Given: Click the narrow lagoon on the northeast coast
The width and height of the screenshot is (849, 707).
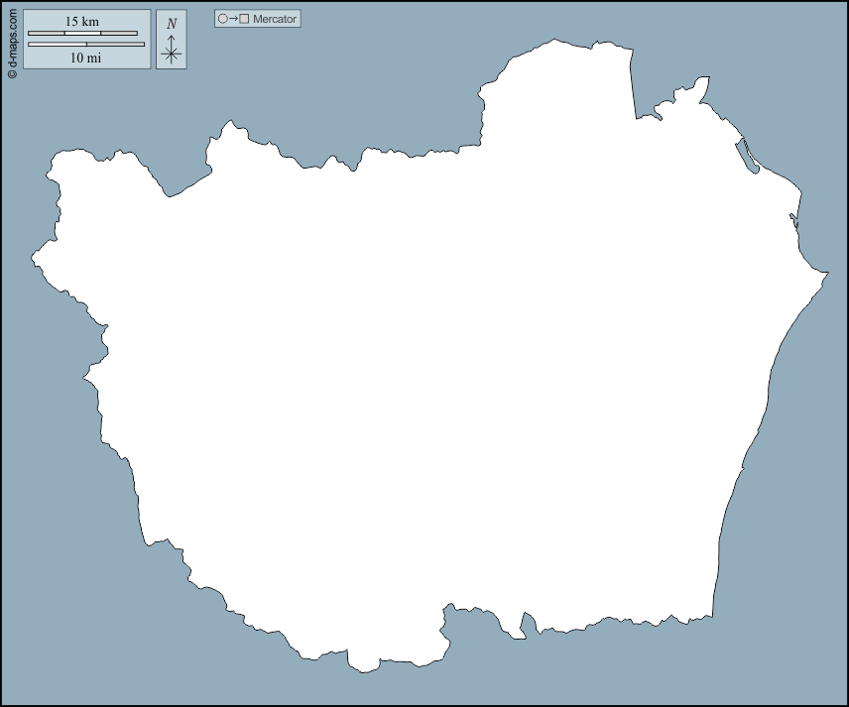Looking at the screenshot, I should coord(746,156).
